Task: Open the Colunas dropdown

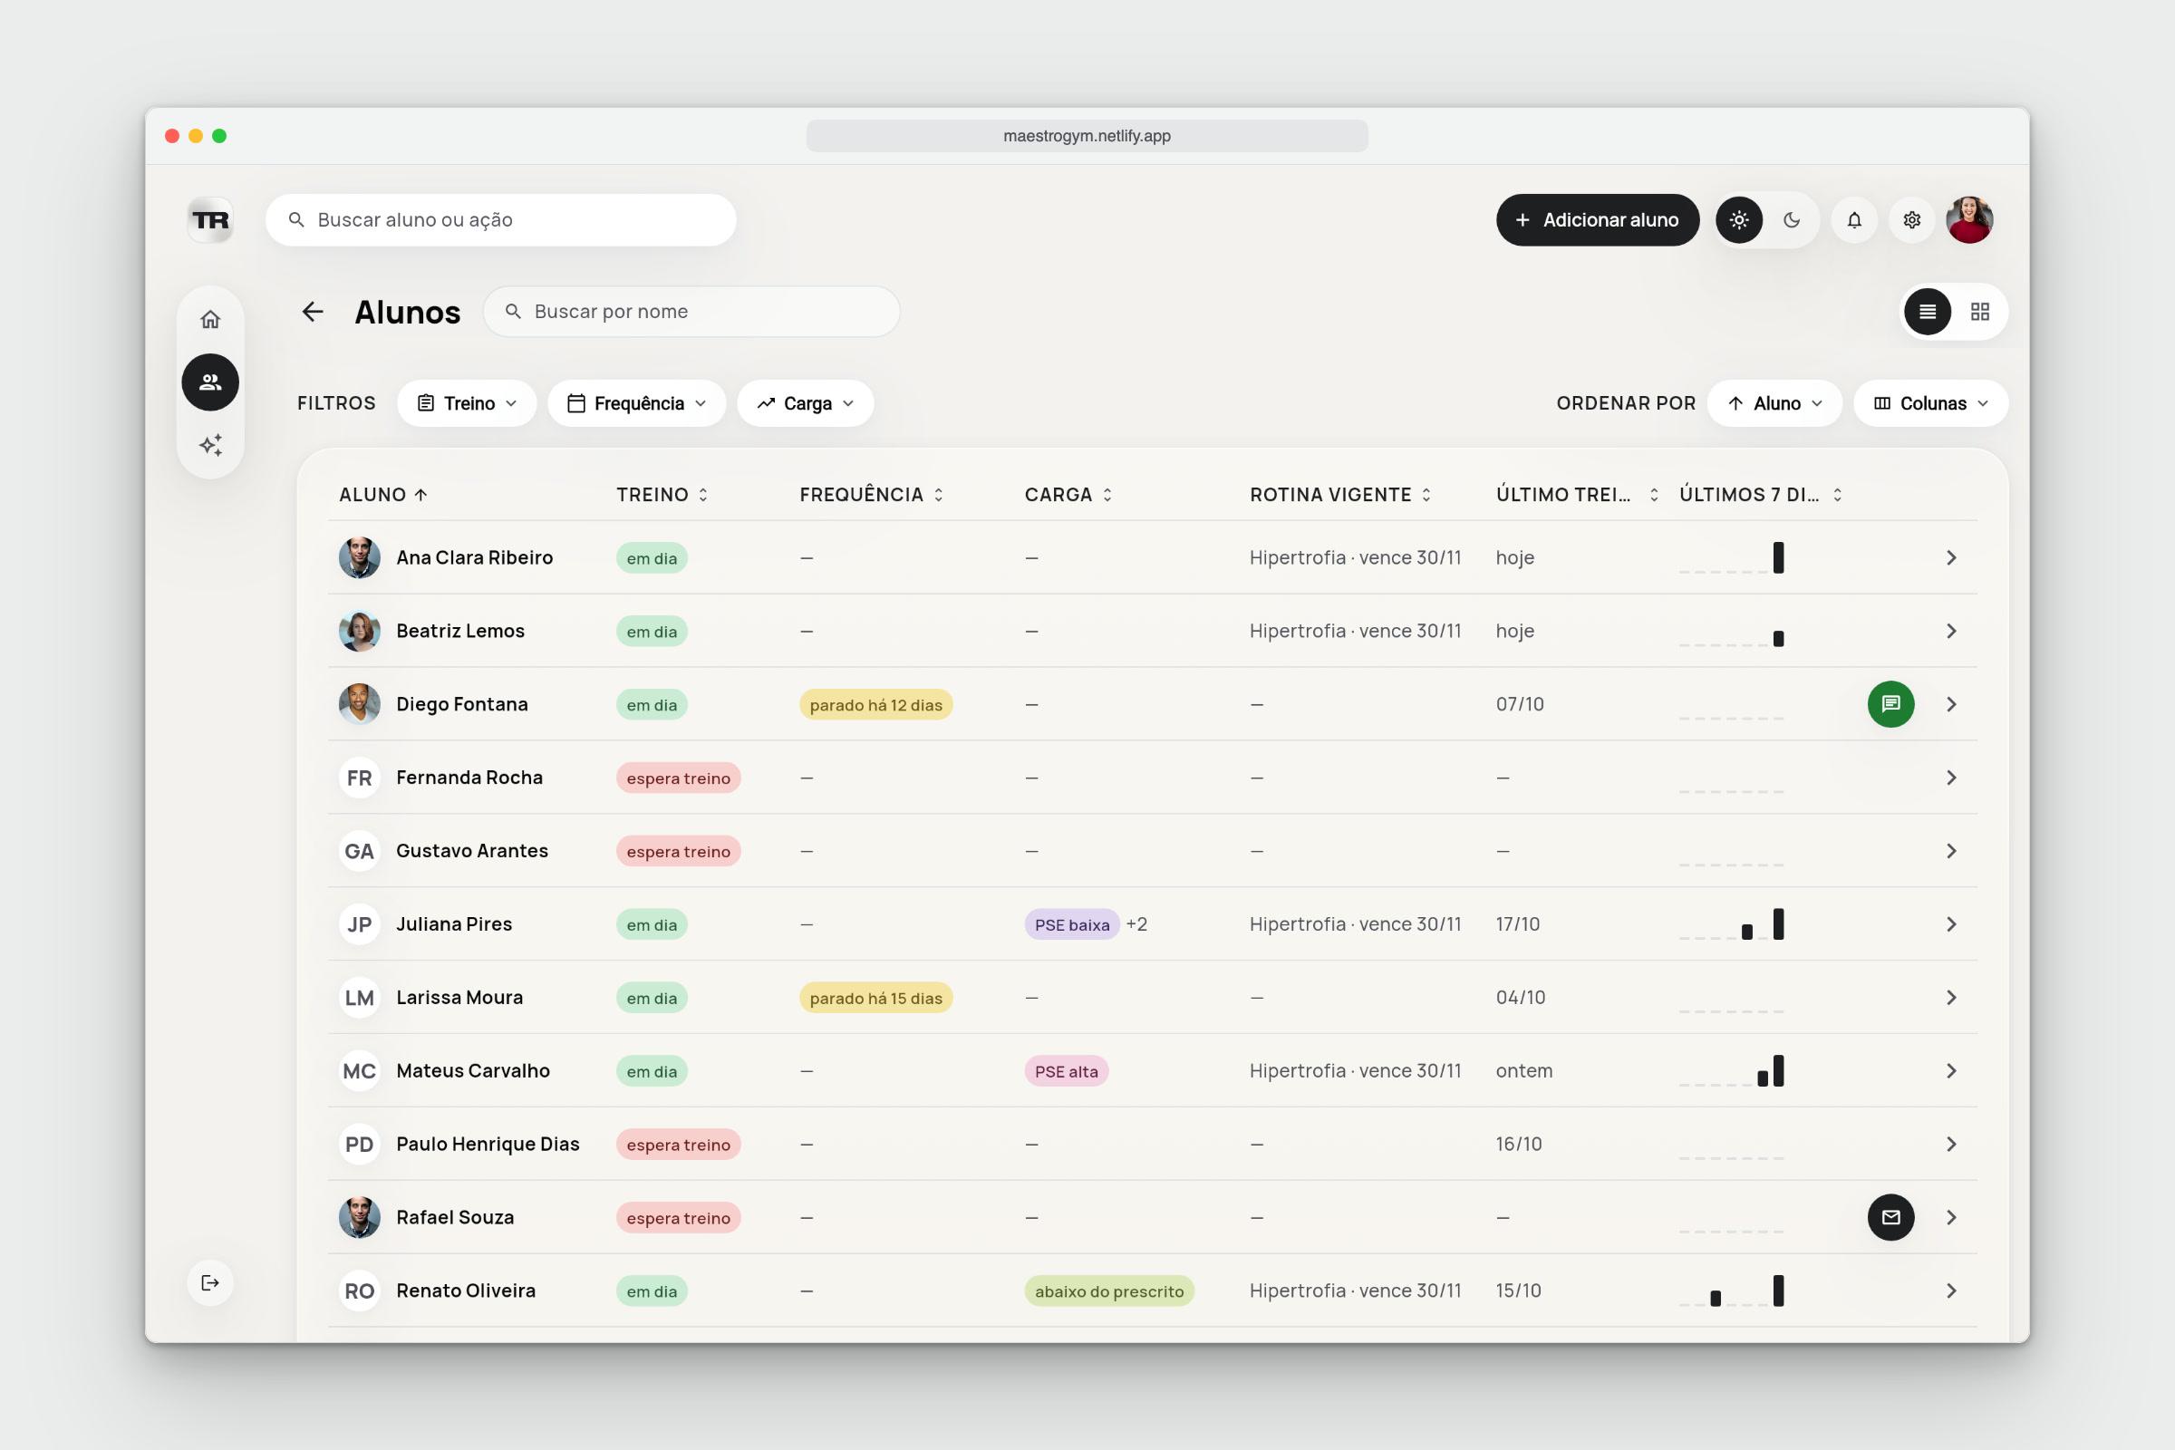Action: [x=1931, y=403]
